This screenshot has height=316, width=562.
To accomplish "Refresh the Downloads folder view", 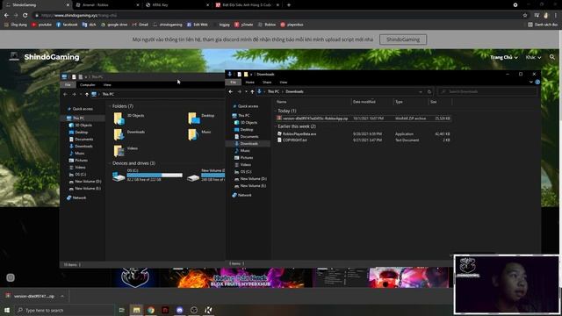I will [429, 91].
